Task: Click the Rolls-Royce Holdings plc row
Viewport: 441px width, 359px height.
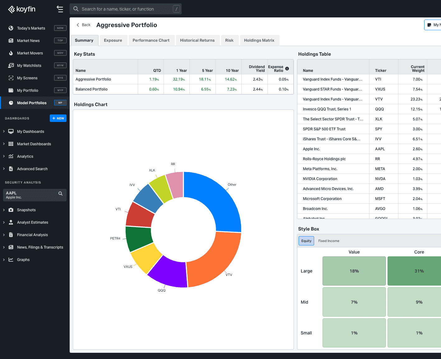Action: click(x=369, y=159)
